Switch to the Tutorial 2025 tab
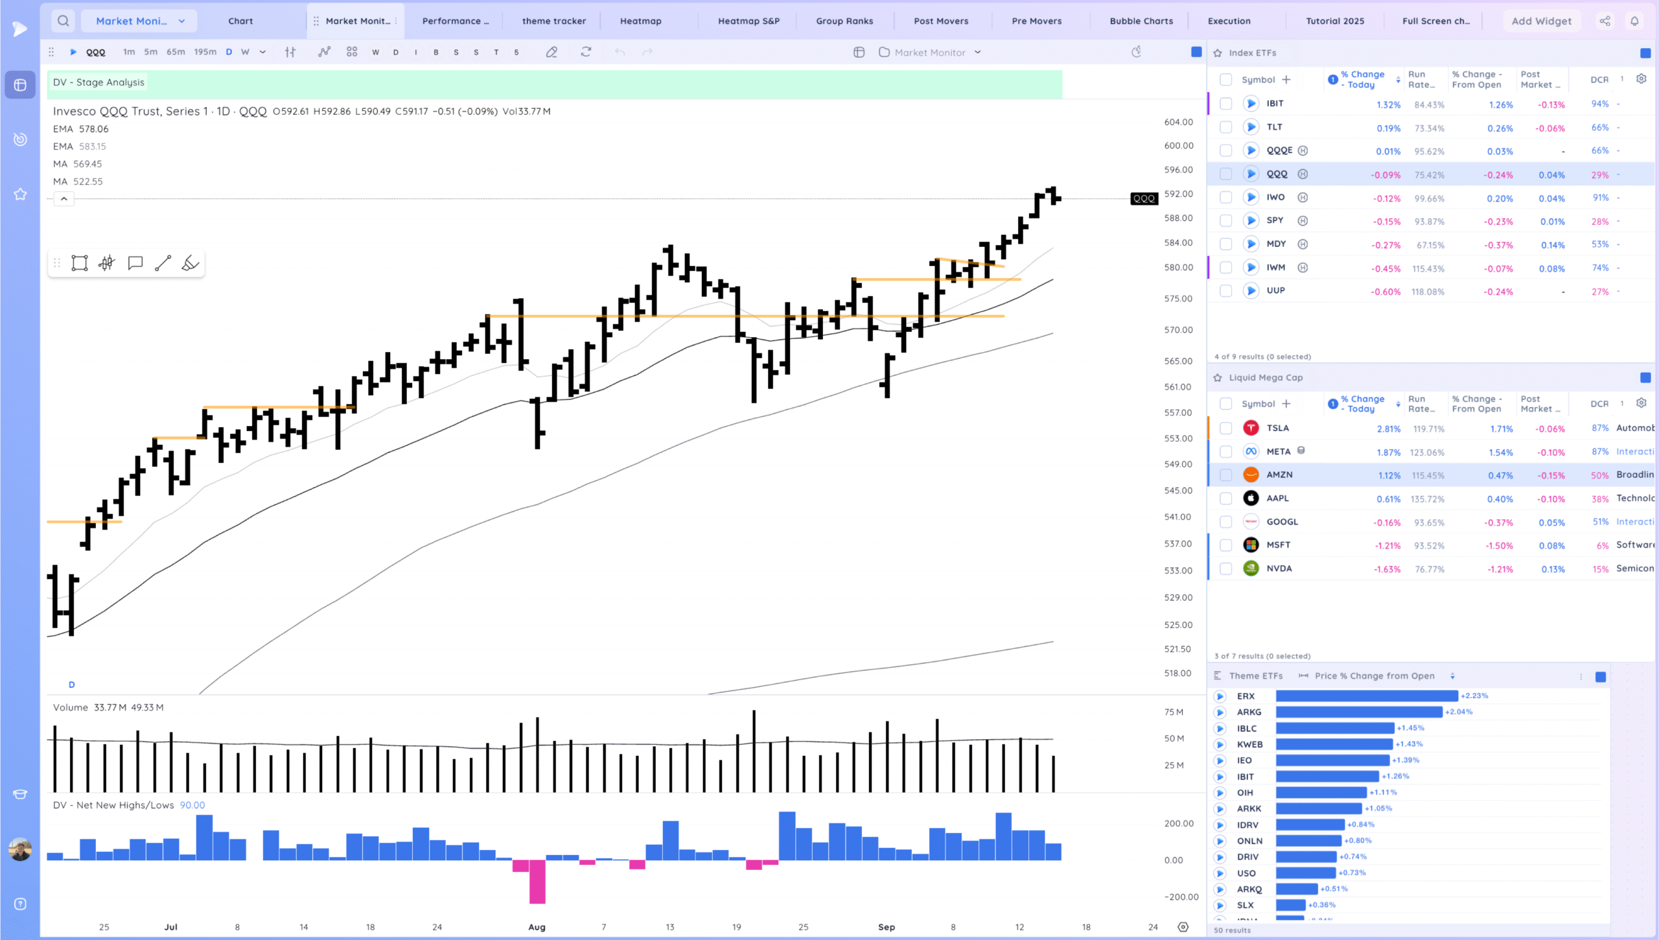This screenshot has height=940, width=1659. (x=1335, y=21)
